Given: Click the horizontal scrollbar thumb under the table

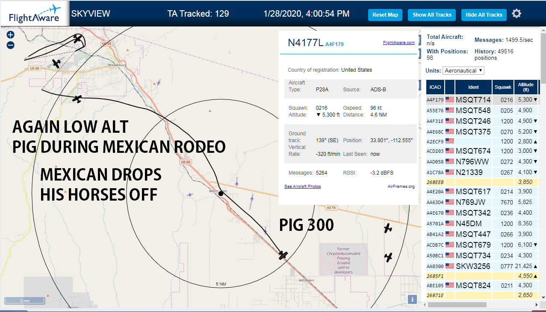Looking at the screenshot, I should (x=457, y=305).
